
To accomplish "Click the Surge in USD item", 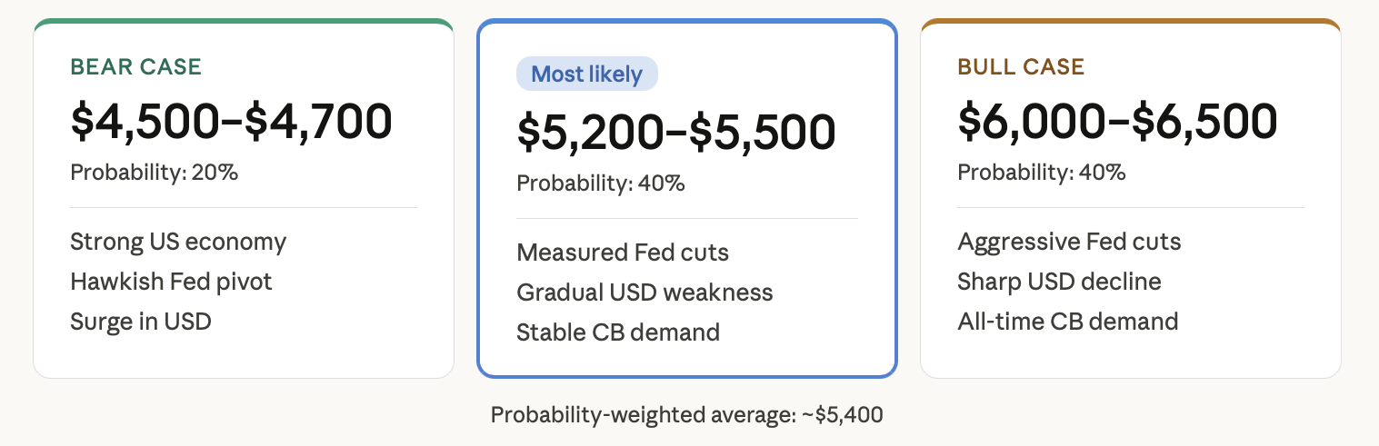I will click(141, 321).
